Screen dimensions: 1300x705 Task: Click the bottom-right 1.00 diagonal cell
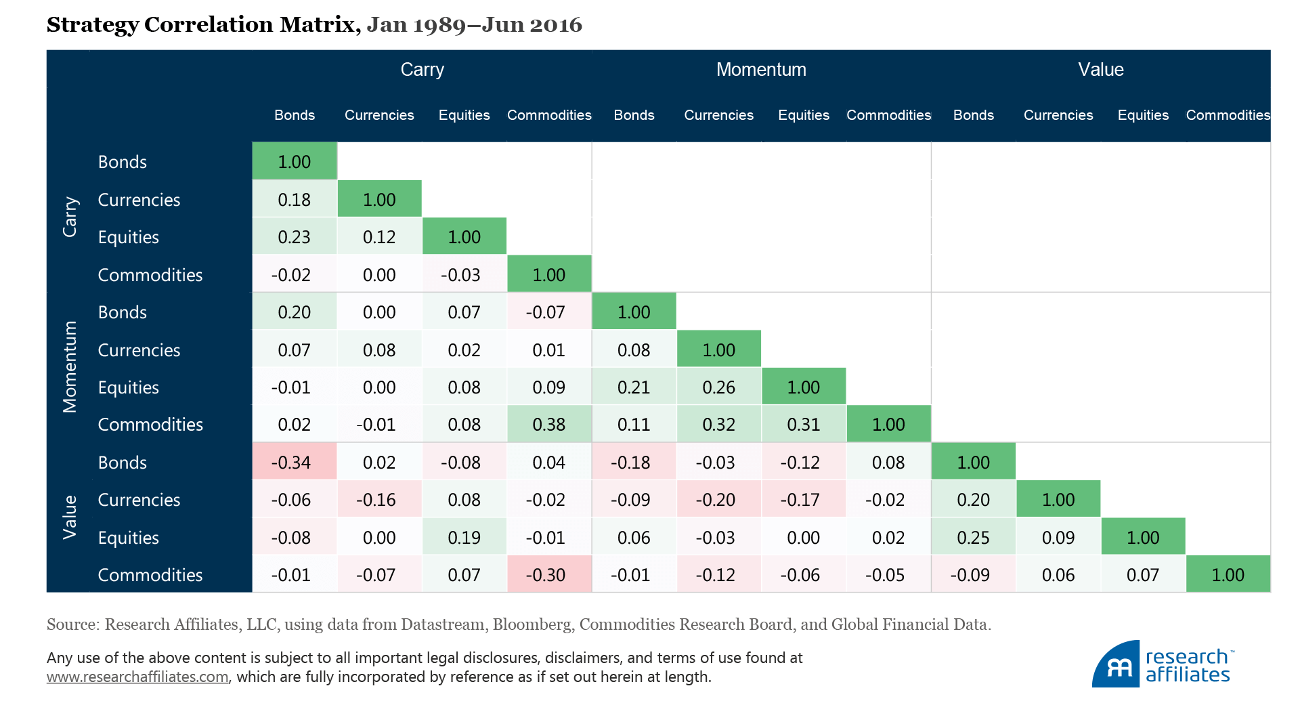tap(1228, 575)
